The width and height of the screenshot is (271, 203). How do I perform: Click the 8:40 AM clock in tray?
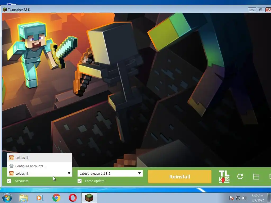(257, 196)
